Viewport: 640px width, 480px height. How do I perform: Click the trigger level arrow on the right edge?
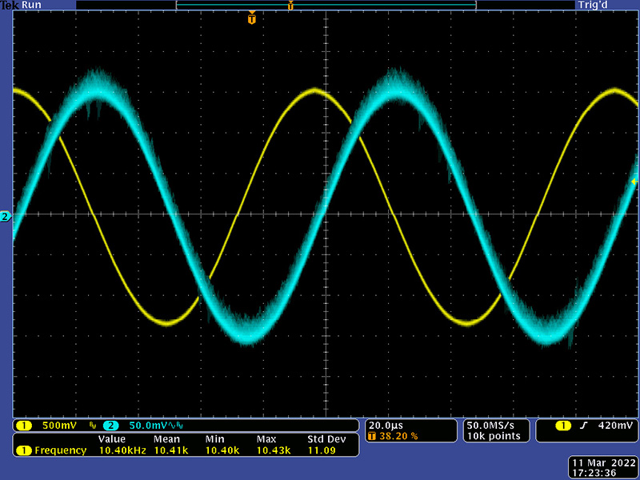634,182
